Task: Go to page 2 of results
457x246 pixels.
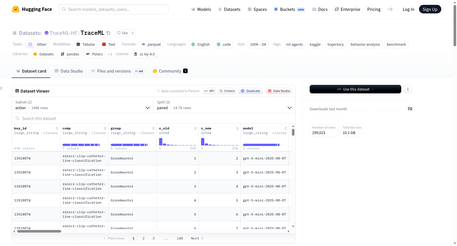Action: pyautogui.click(x=143, y=238)
